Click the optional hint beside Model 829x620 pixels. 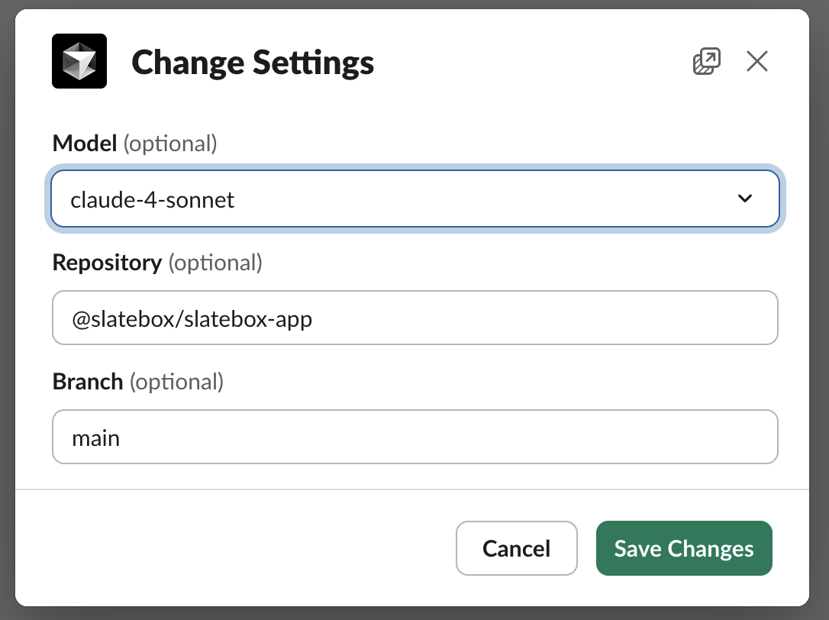point(170,143)
